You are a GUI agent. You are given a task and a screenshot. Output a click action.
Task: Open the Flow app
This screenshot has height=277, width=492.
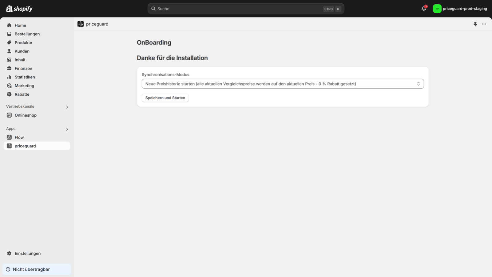tap(19, 137)
